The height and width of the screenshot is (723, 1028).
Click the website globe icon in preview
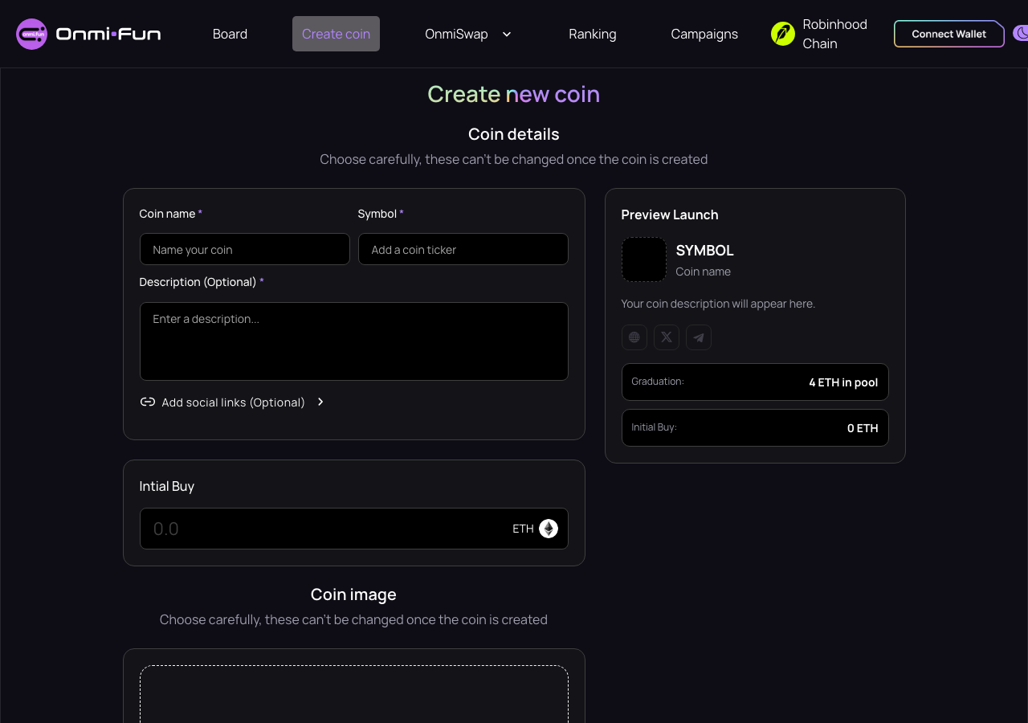pyautogui.click(x=634, y=337)
